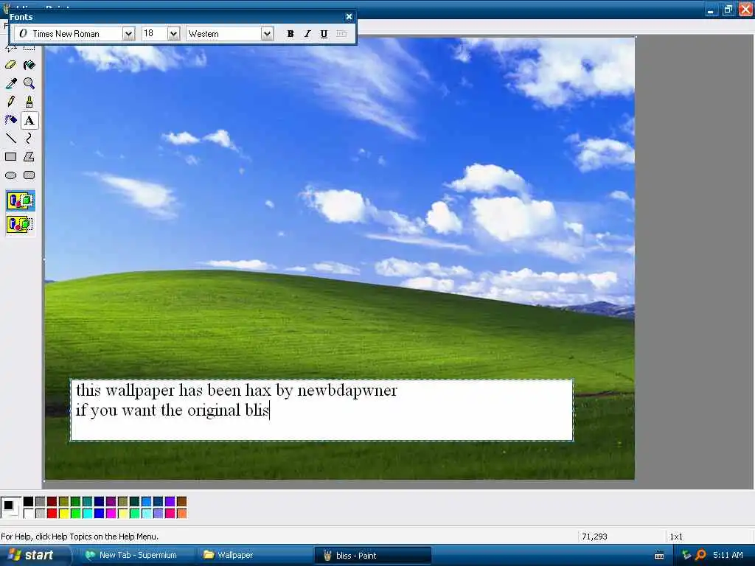Select the Eraser tool
The width and height of the screenshot is (755, 566).
pyautogui.click(x=10, y=65)
